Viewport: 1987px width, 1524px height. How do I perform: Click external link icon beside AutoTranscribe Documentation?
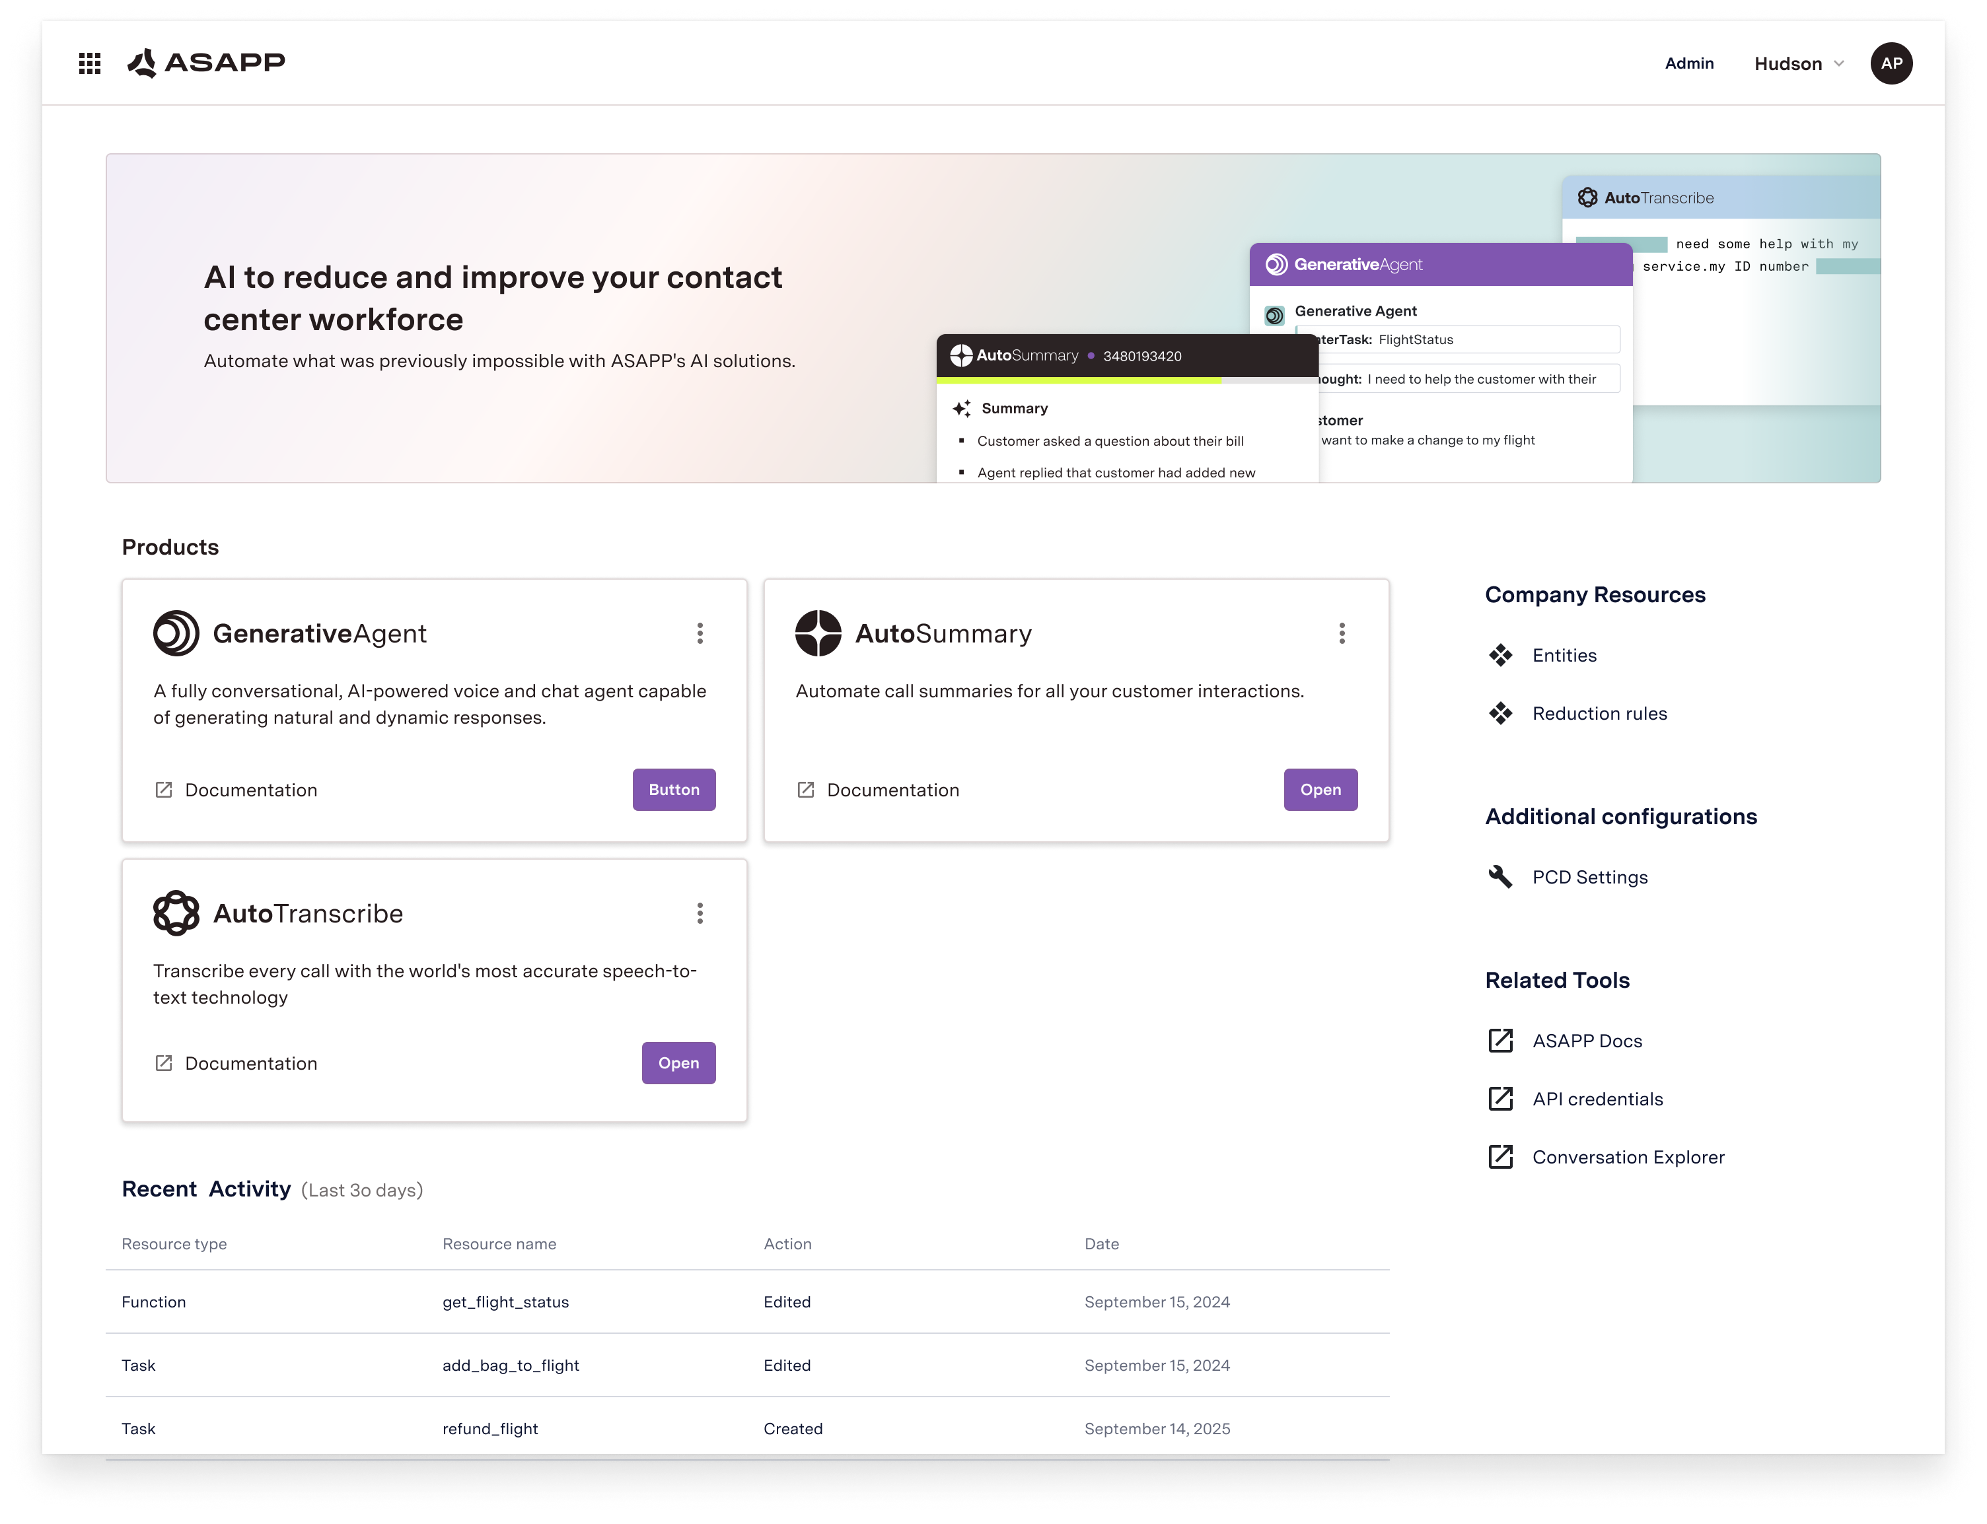163,1063
